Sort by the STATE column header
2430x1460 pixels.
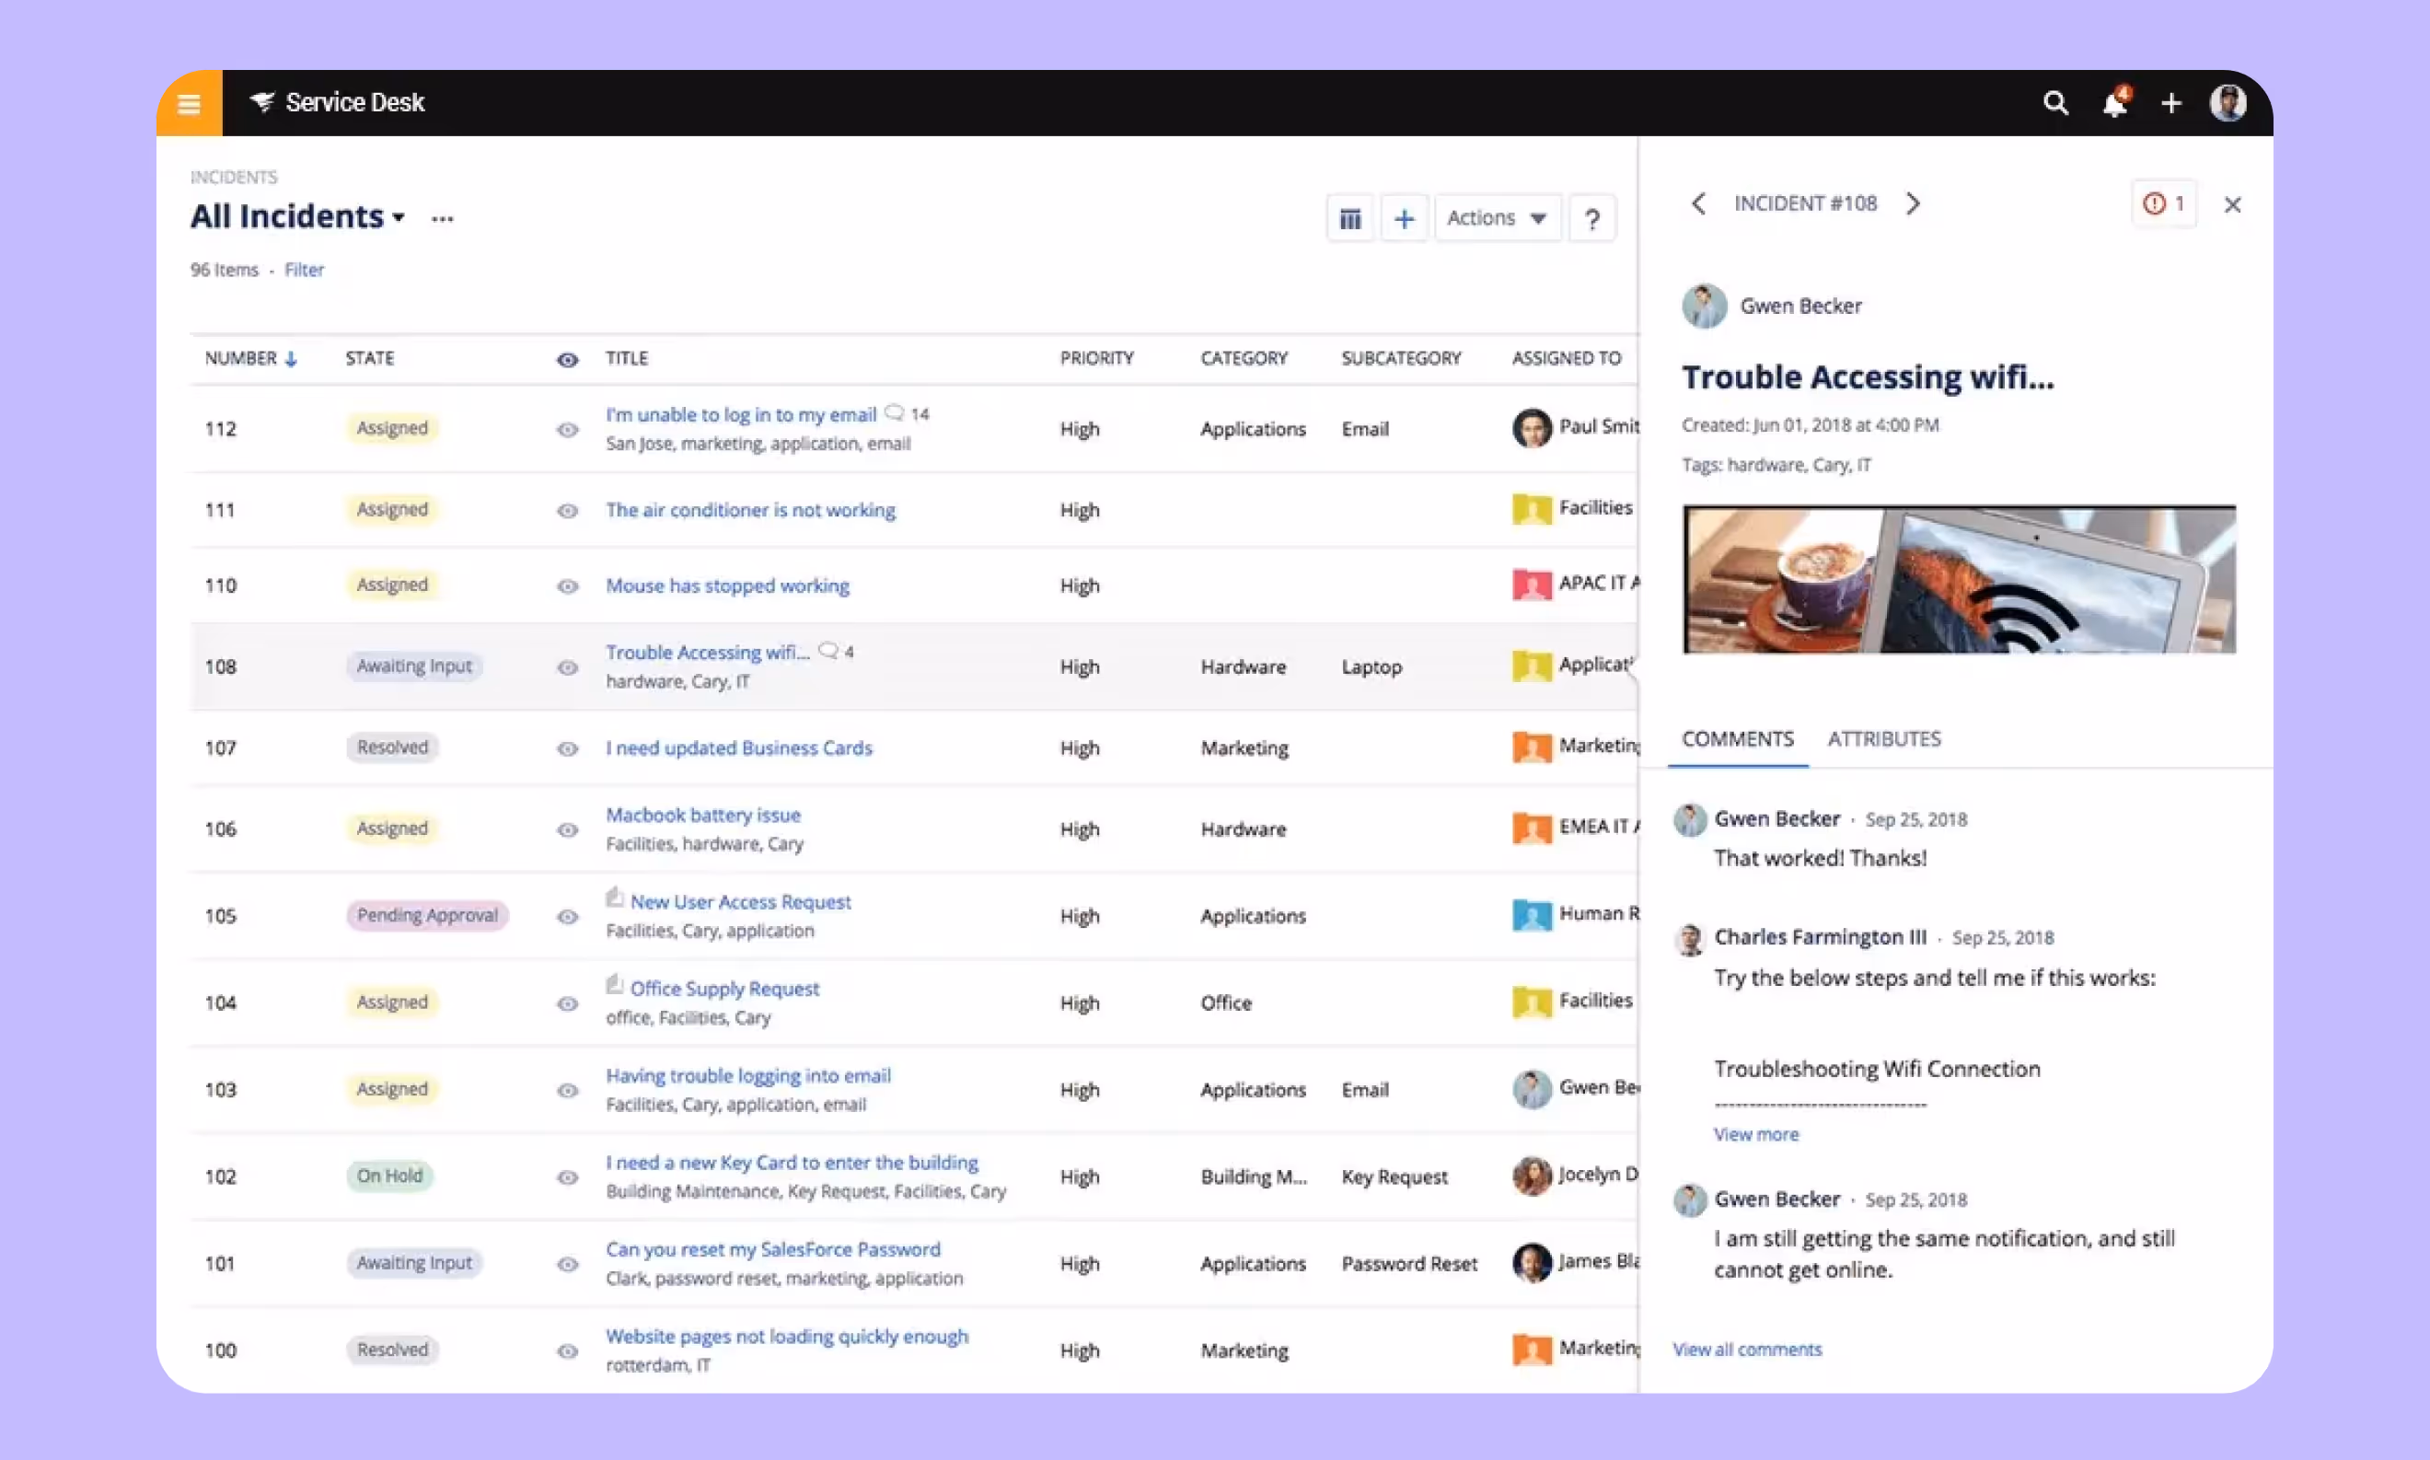tap(370, 358)
